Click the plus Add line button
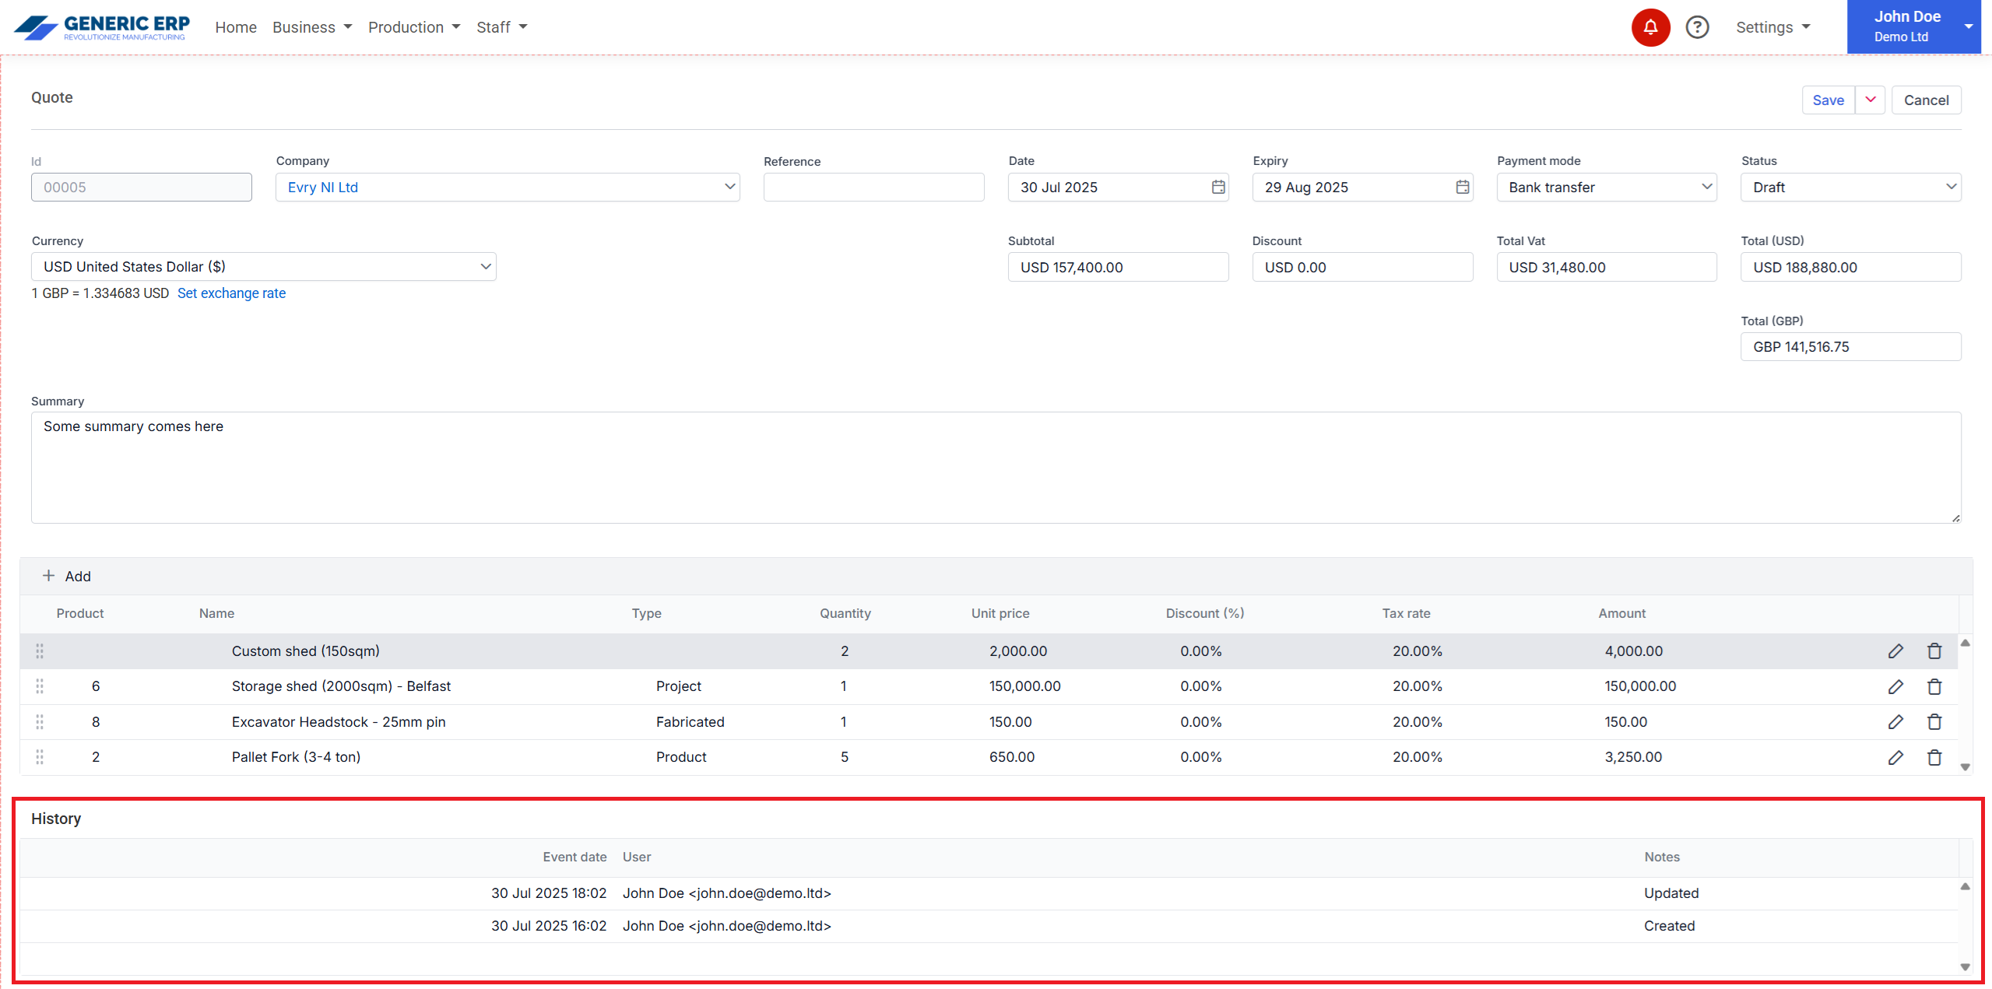 pyautogui.click(x=67, y=577)
